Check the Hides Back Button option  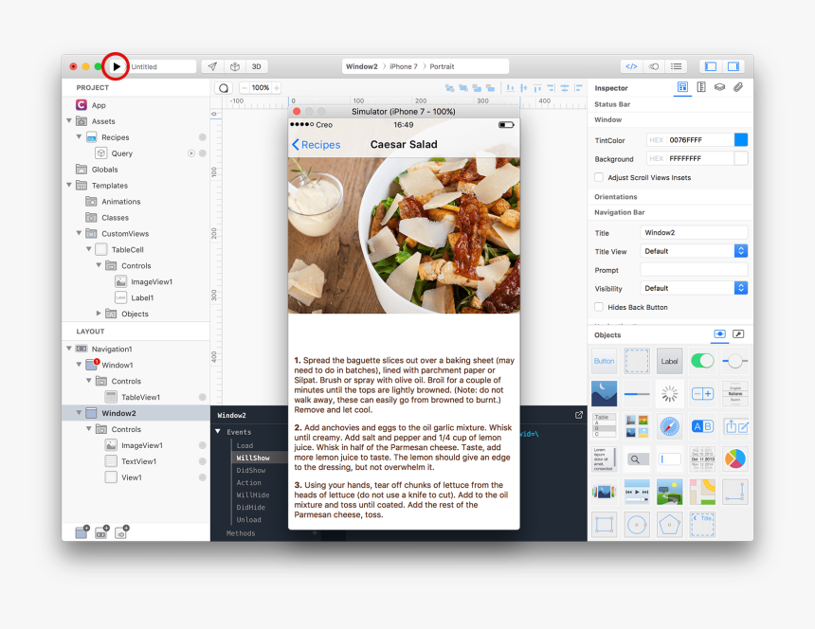(598, 307)
